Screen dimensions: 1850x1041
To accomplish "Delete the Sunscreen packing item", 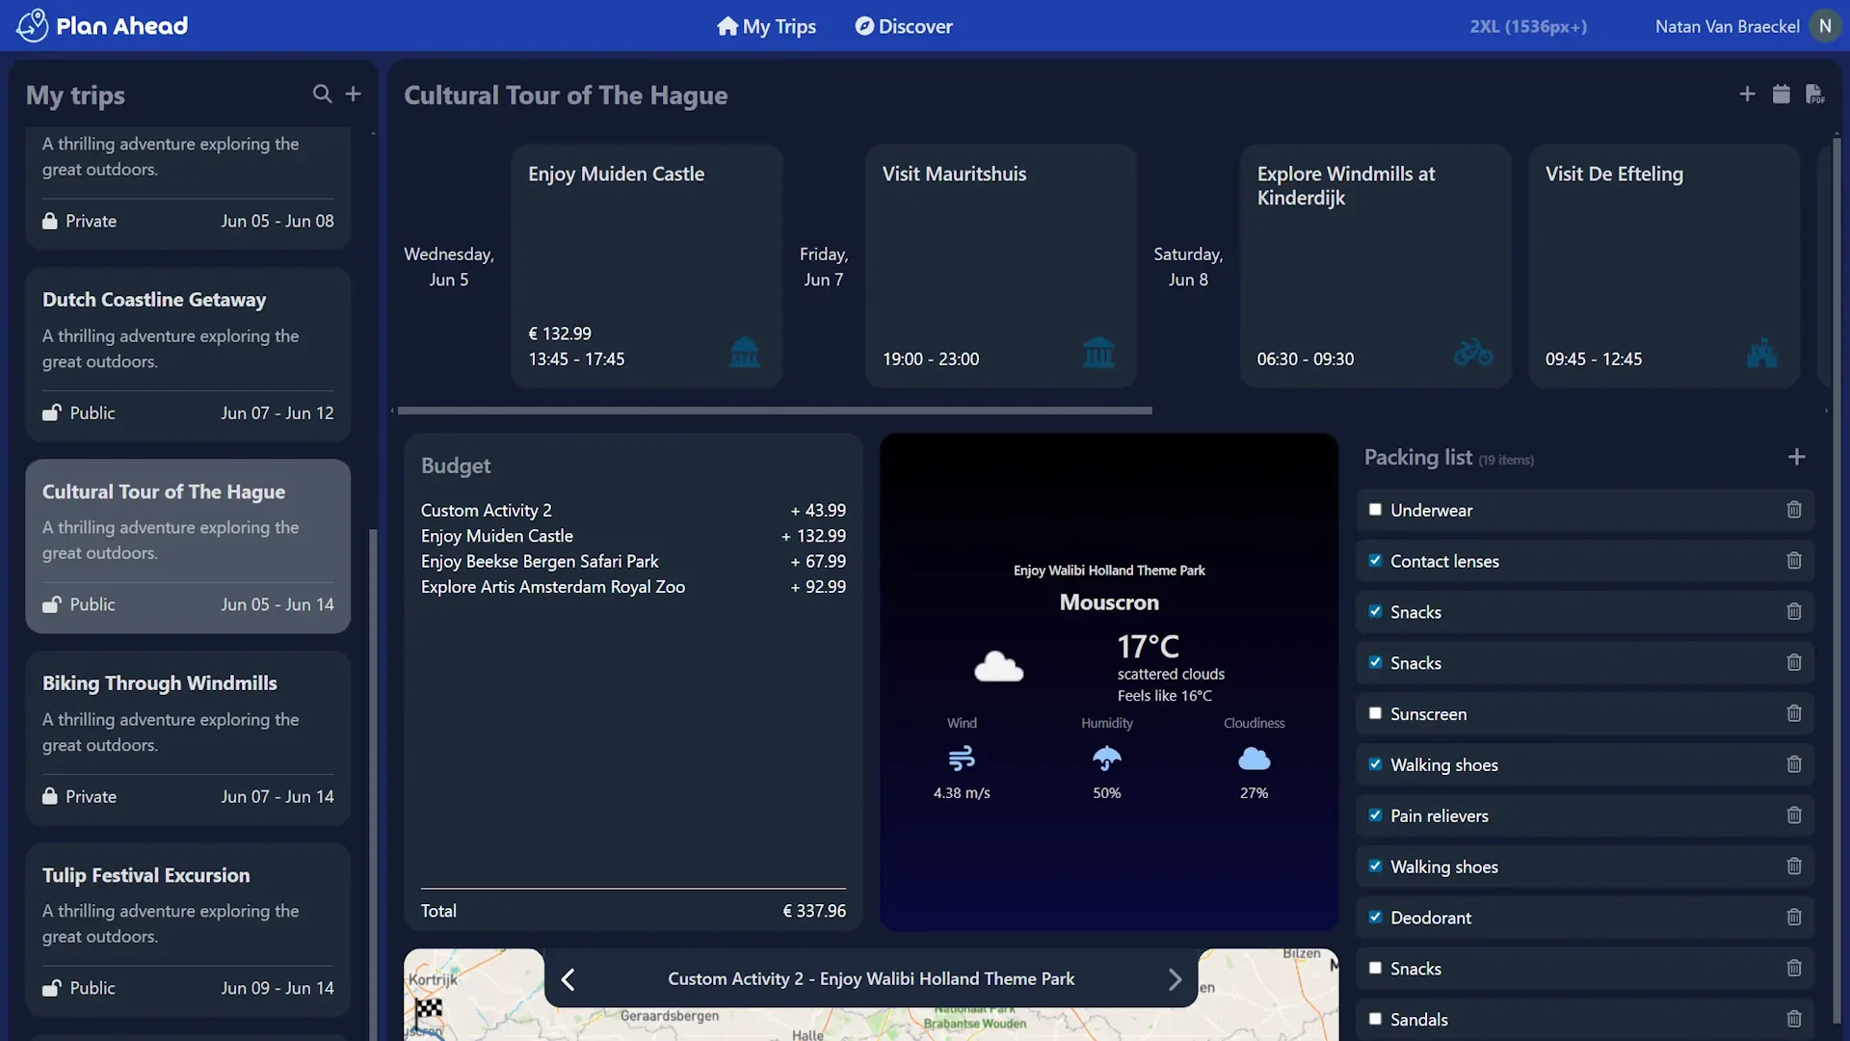I will click(x=1793, y=713).
